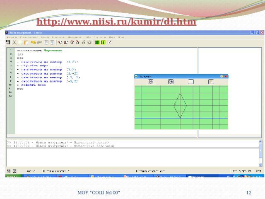Click the black-and-red curved-arrow step icon
The width and height of the screenshot is (265, 199).
pos(78,42)
